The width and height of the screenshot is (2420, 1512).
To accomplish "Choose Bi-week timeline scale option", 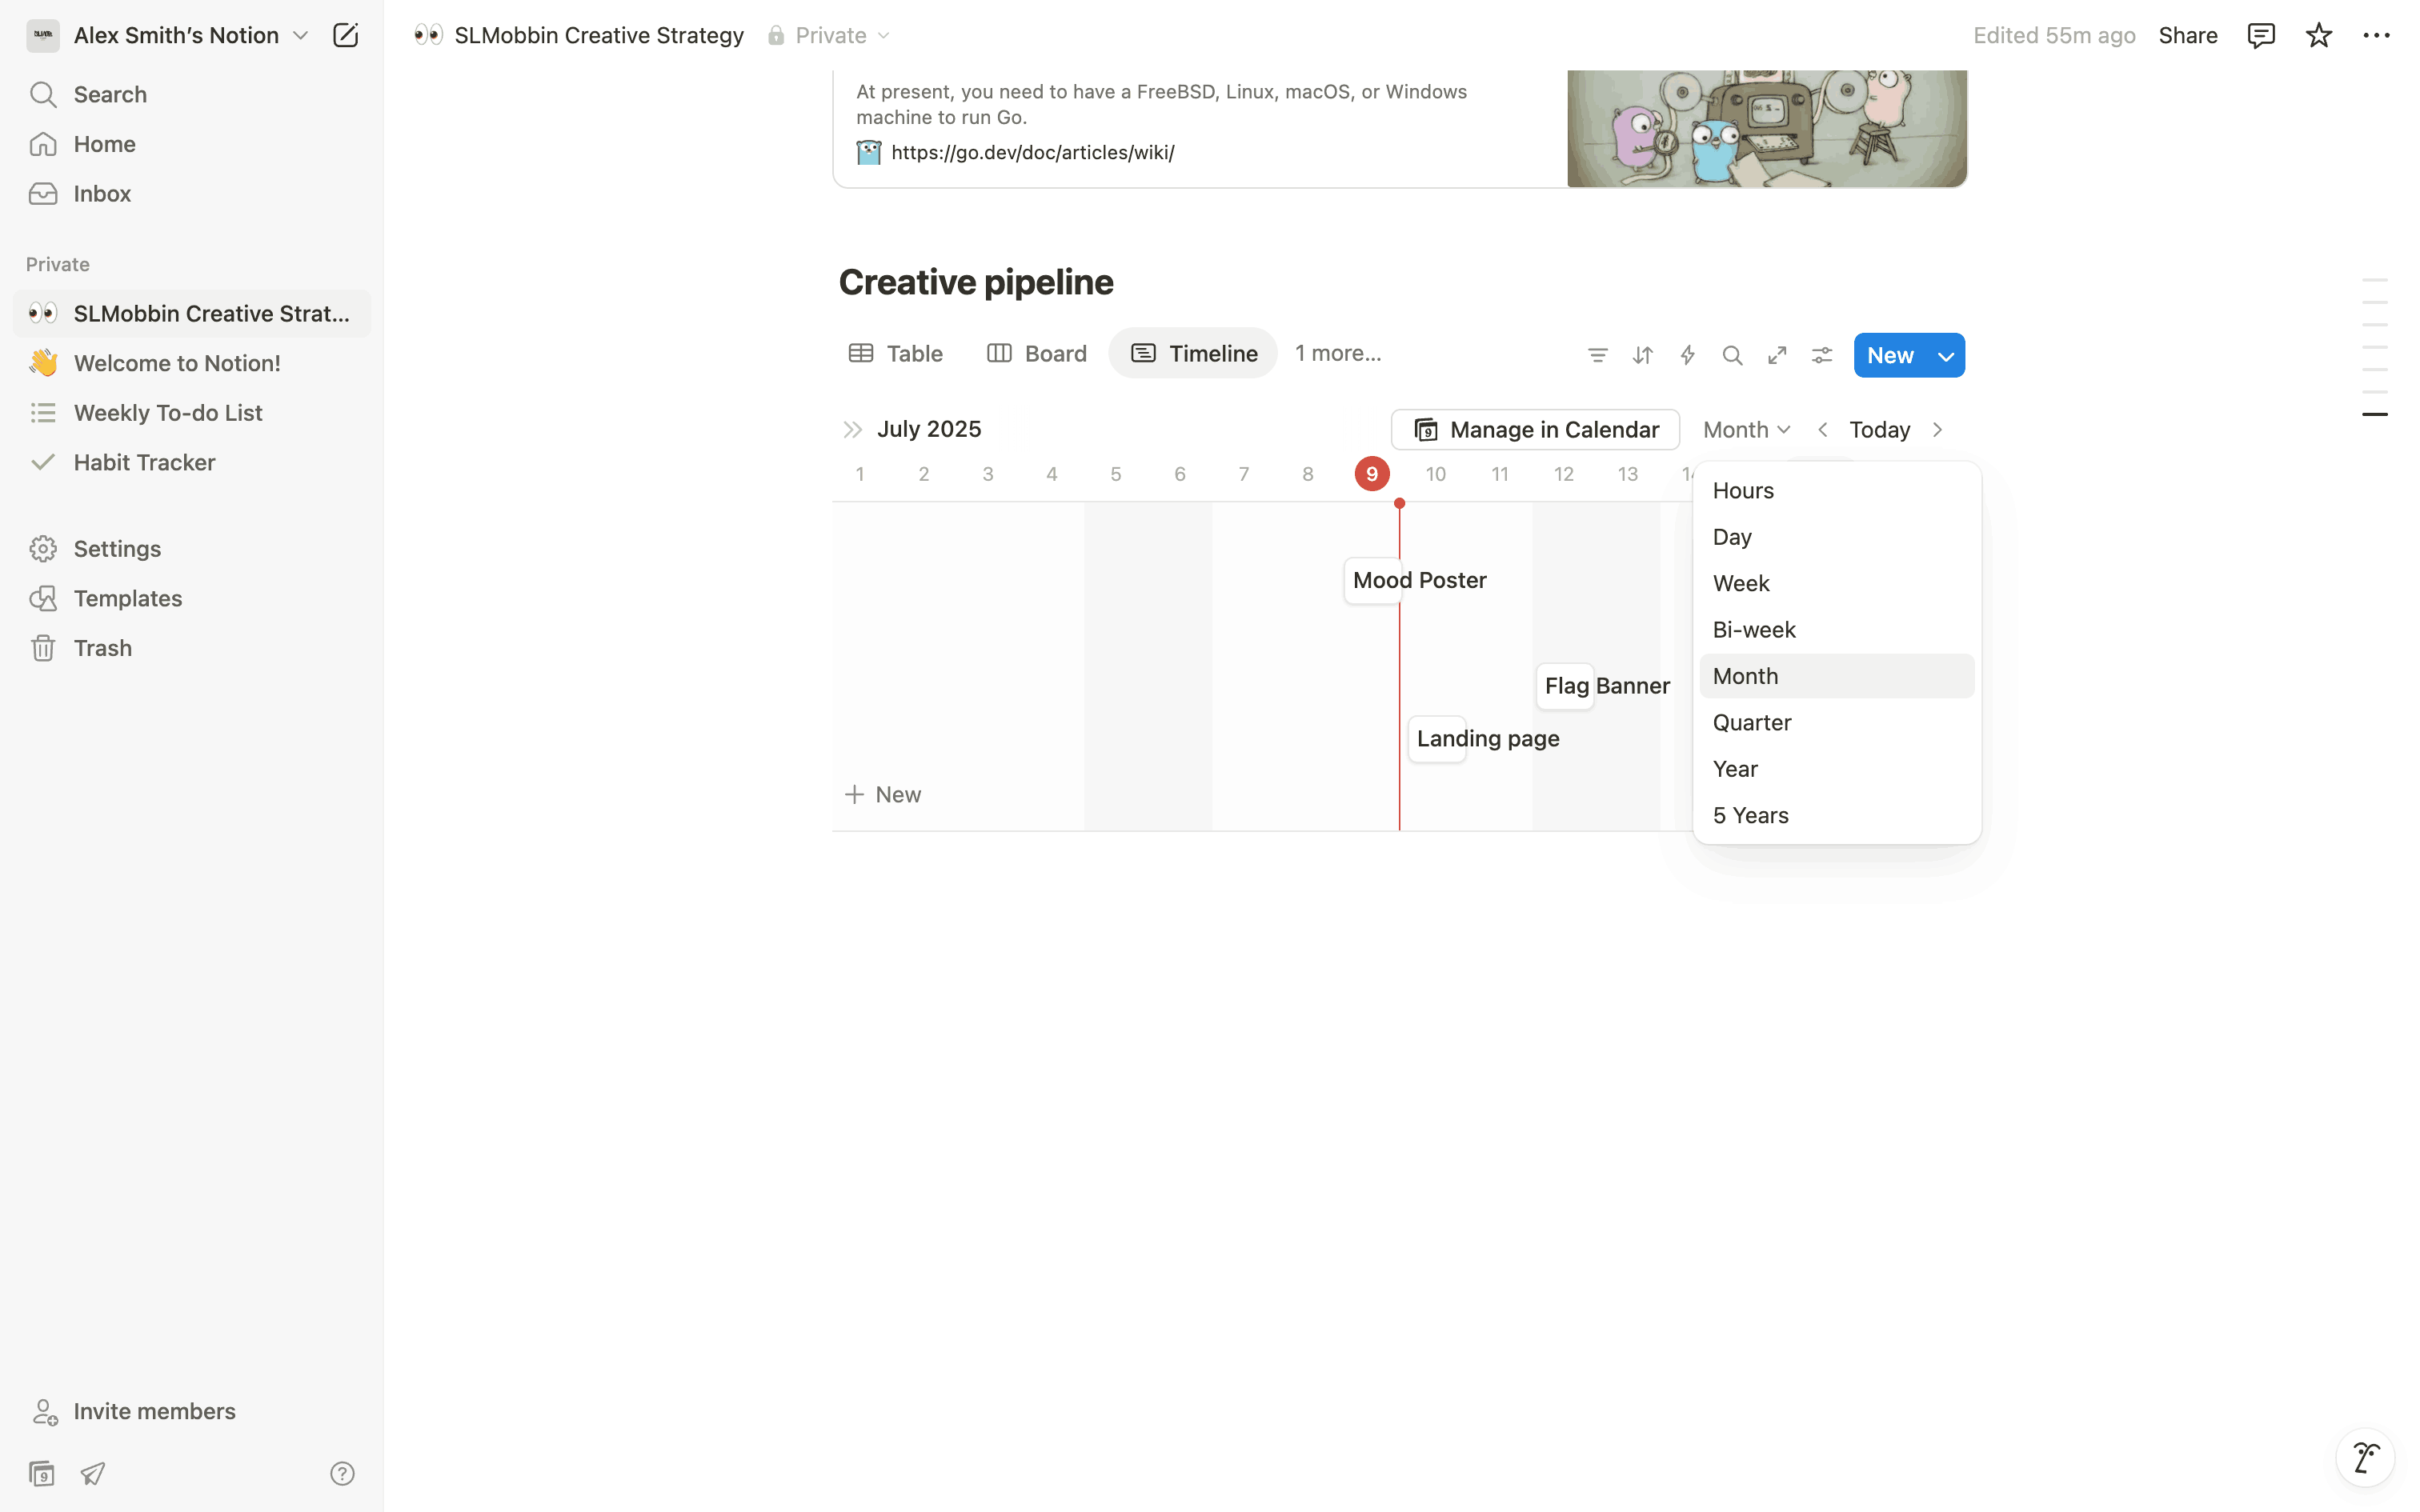I will pos(1754,629).
